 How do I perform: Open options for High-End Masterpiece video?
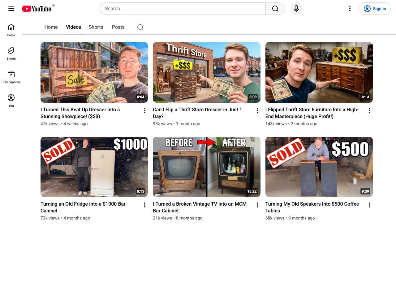370,111
